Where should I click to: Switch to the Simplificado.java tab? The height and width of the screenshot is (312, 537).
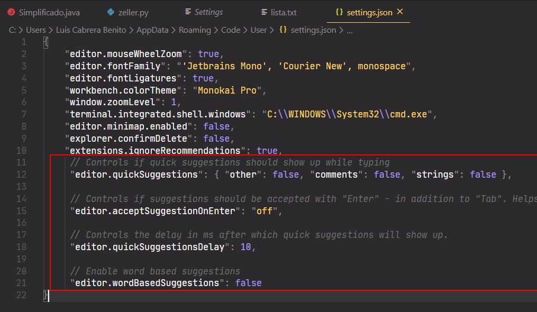click(x=49, y=12)
